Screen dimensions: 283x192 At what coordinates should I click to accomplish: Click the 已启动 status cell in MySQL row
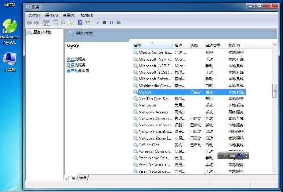click(x=196, y=92)
